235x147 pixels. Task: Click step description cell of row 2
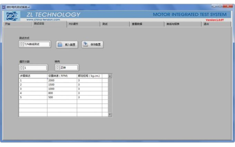tap(33, 85)
